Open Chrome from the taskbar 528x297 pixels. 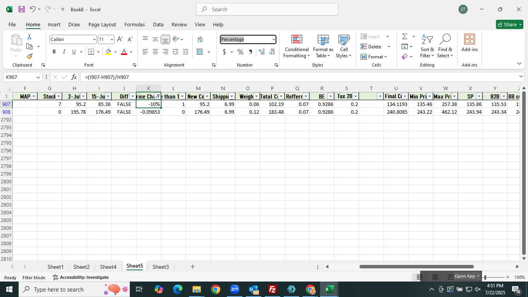216,289
